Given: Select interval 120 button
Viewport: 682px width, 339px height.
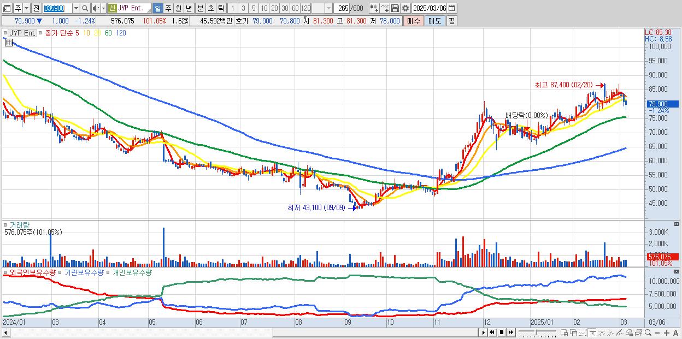Looking at the screenshot, I should pyautogui.click(x=306, y=8).
